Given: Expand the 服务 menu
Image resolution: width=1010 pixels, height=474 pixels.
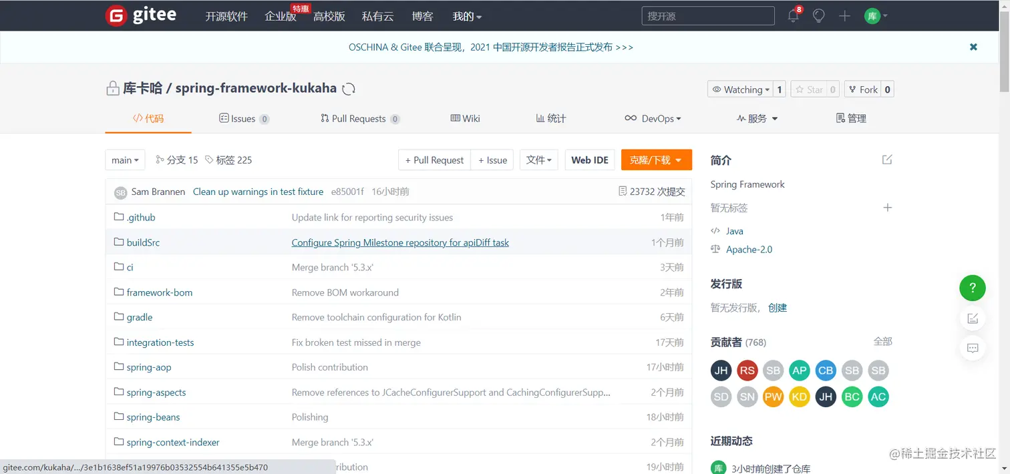Looking at the screenshot, I should pos(757,118).
